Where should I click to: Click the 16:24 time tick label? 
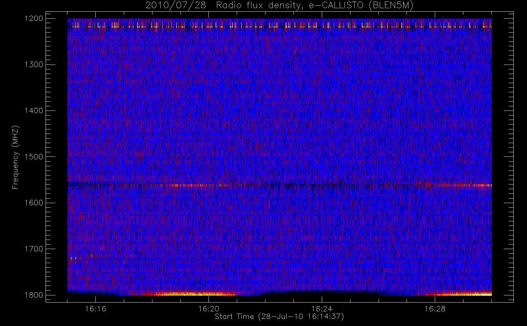(322, 309)
